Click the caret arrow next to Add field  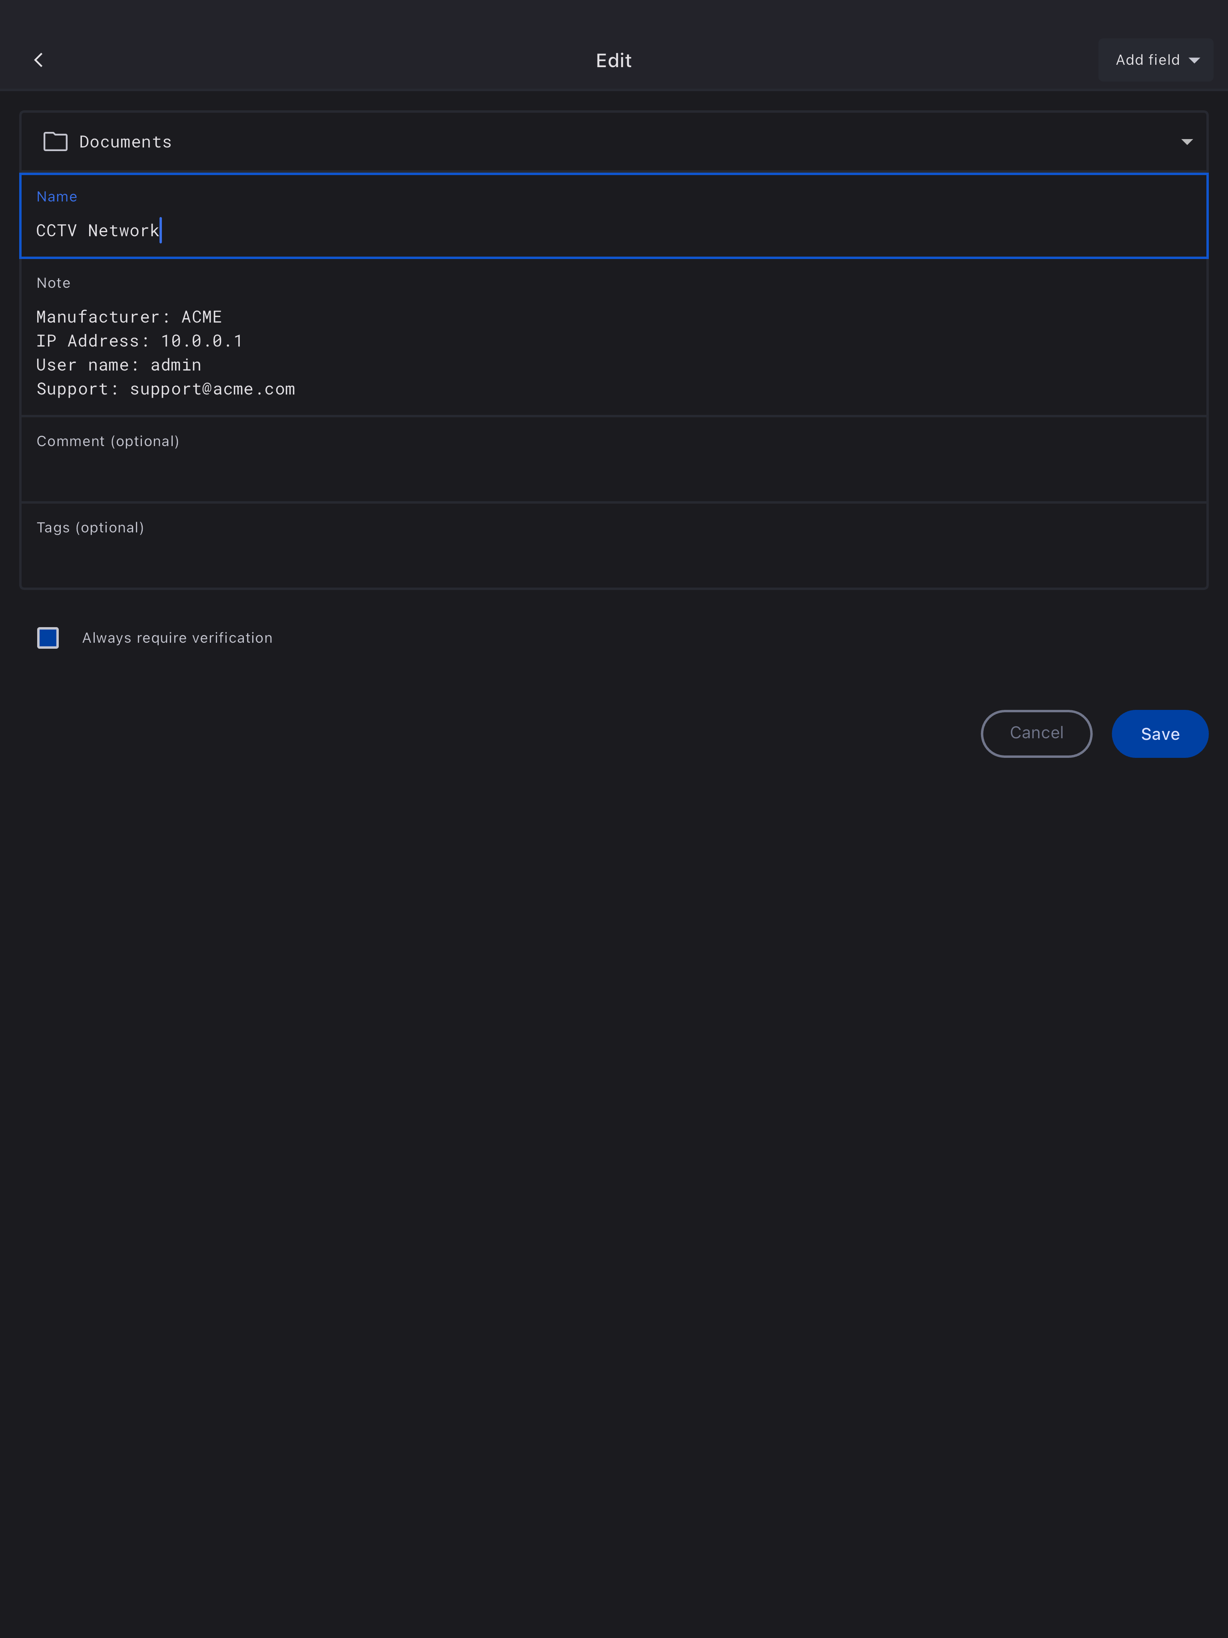[x=1194, y=61]
